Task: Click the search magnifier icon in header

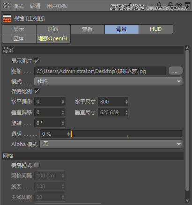Action: pos(159,5)
